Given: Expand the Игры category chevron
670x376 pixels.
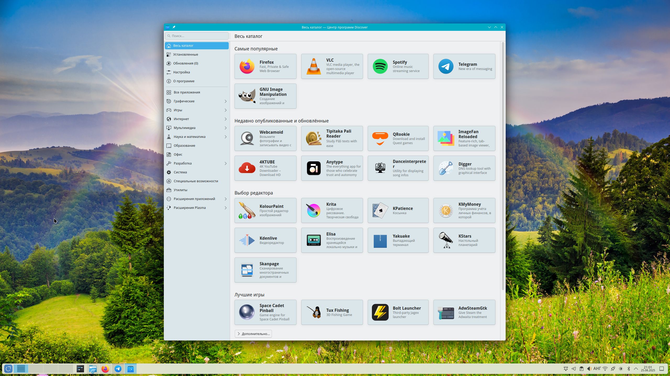Looking at the screenshot, I should (x=225, y=110).
